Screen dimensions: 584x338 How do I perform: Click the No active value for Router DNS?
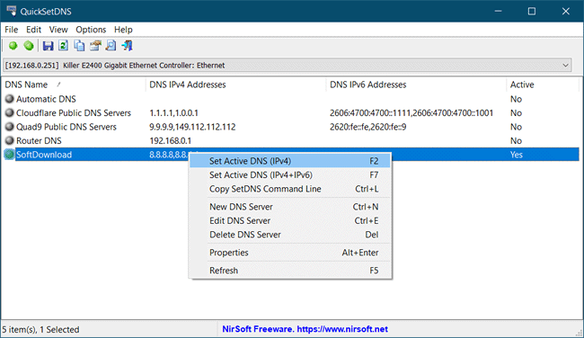[516, 140]
